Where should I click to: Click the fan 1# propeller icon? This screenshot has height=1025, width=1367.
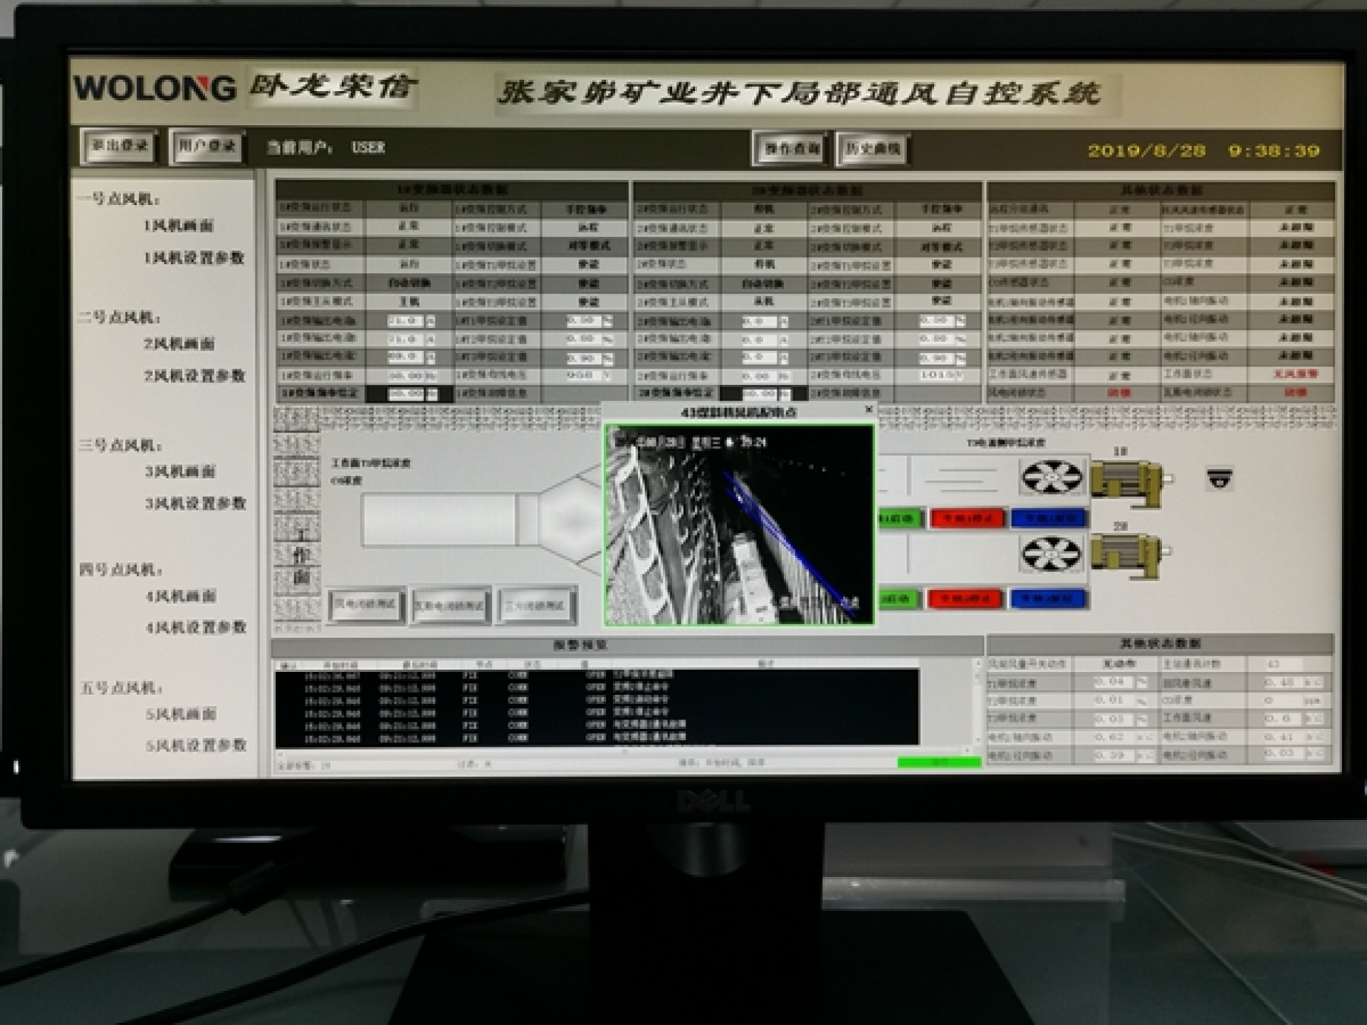(x=1051, y=477)
